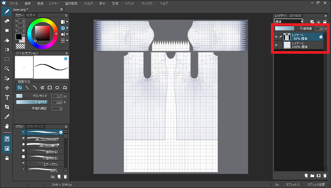Toggle clipping icon in layer panel
The image size is (331, 188).
click(x=319, y=22)
